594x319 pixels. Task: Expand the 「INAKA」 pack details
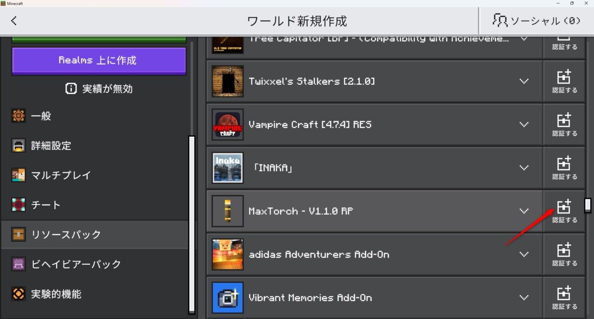click(x=524, y=168)
